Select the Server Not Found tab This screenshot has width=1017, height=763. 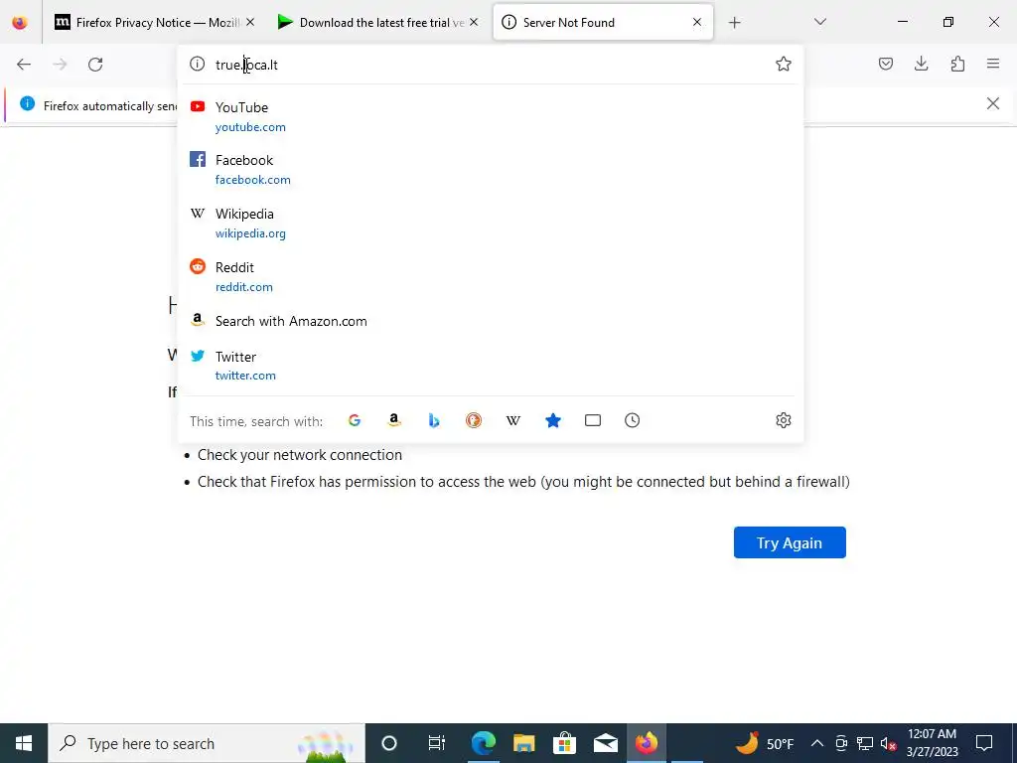(x=603, y=22)
